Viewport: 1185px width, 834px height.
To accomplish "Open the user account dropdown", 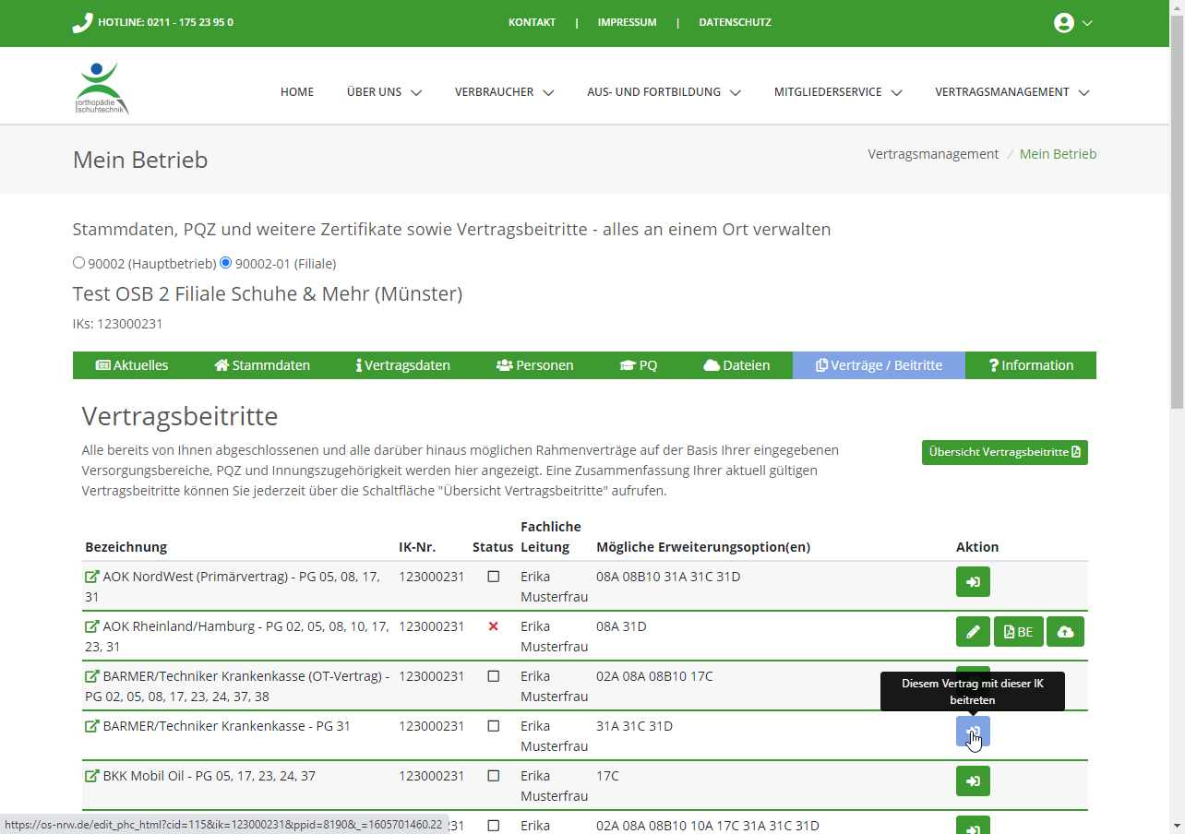I will (x=1073, y=23).
